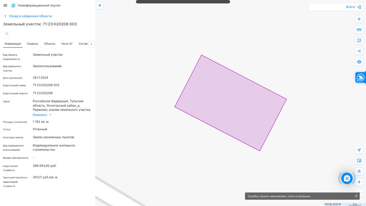Share the current map view
The height and width of the screenshot is (206, 366).
tap(359, 51)
